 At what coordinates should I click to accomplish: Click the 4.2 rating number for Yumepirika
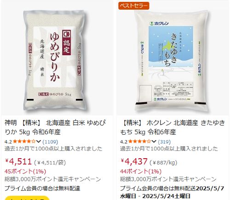(x=8, y=142)
